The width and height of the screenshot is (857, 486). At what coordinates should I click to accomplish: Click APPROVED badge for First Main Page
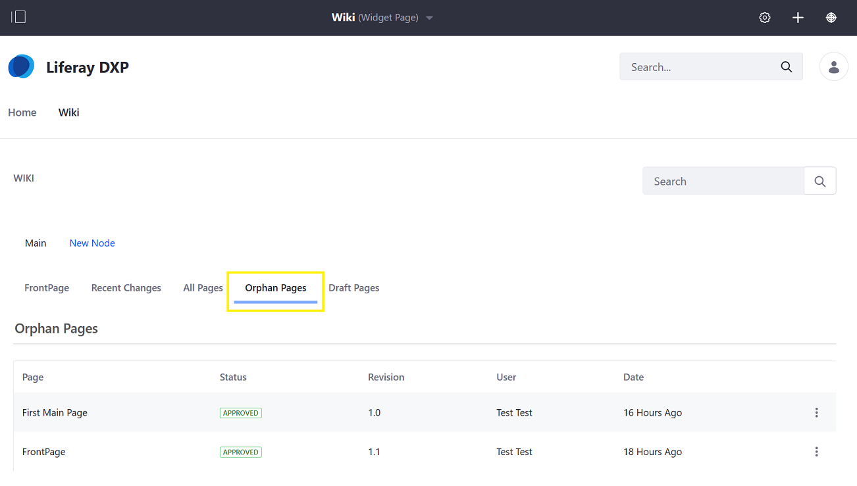[241, 413]
